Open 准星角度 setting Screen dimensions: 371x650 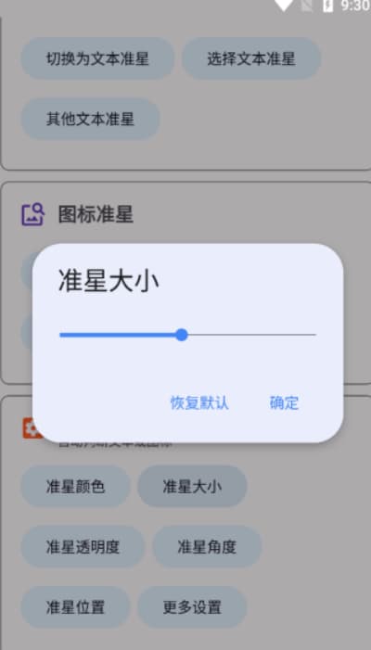pyautogui.click(x=207, y=547)
